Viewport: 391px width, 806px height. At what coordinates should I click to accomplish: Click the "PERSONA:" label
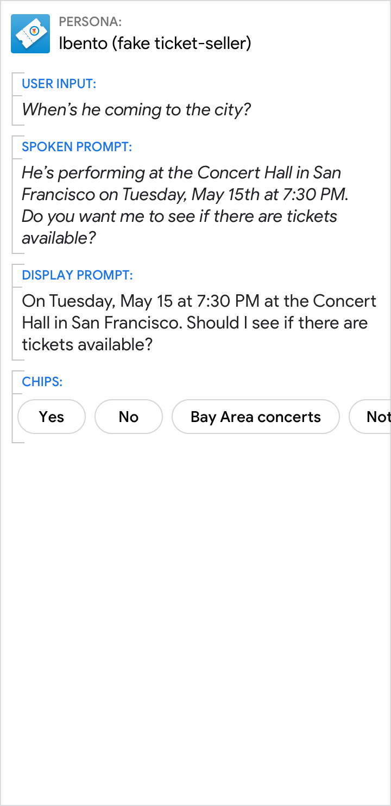[90, 22]
